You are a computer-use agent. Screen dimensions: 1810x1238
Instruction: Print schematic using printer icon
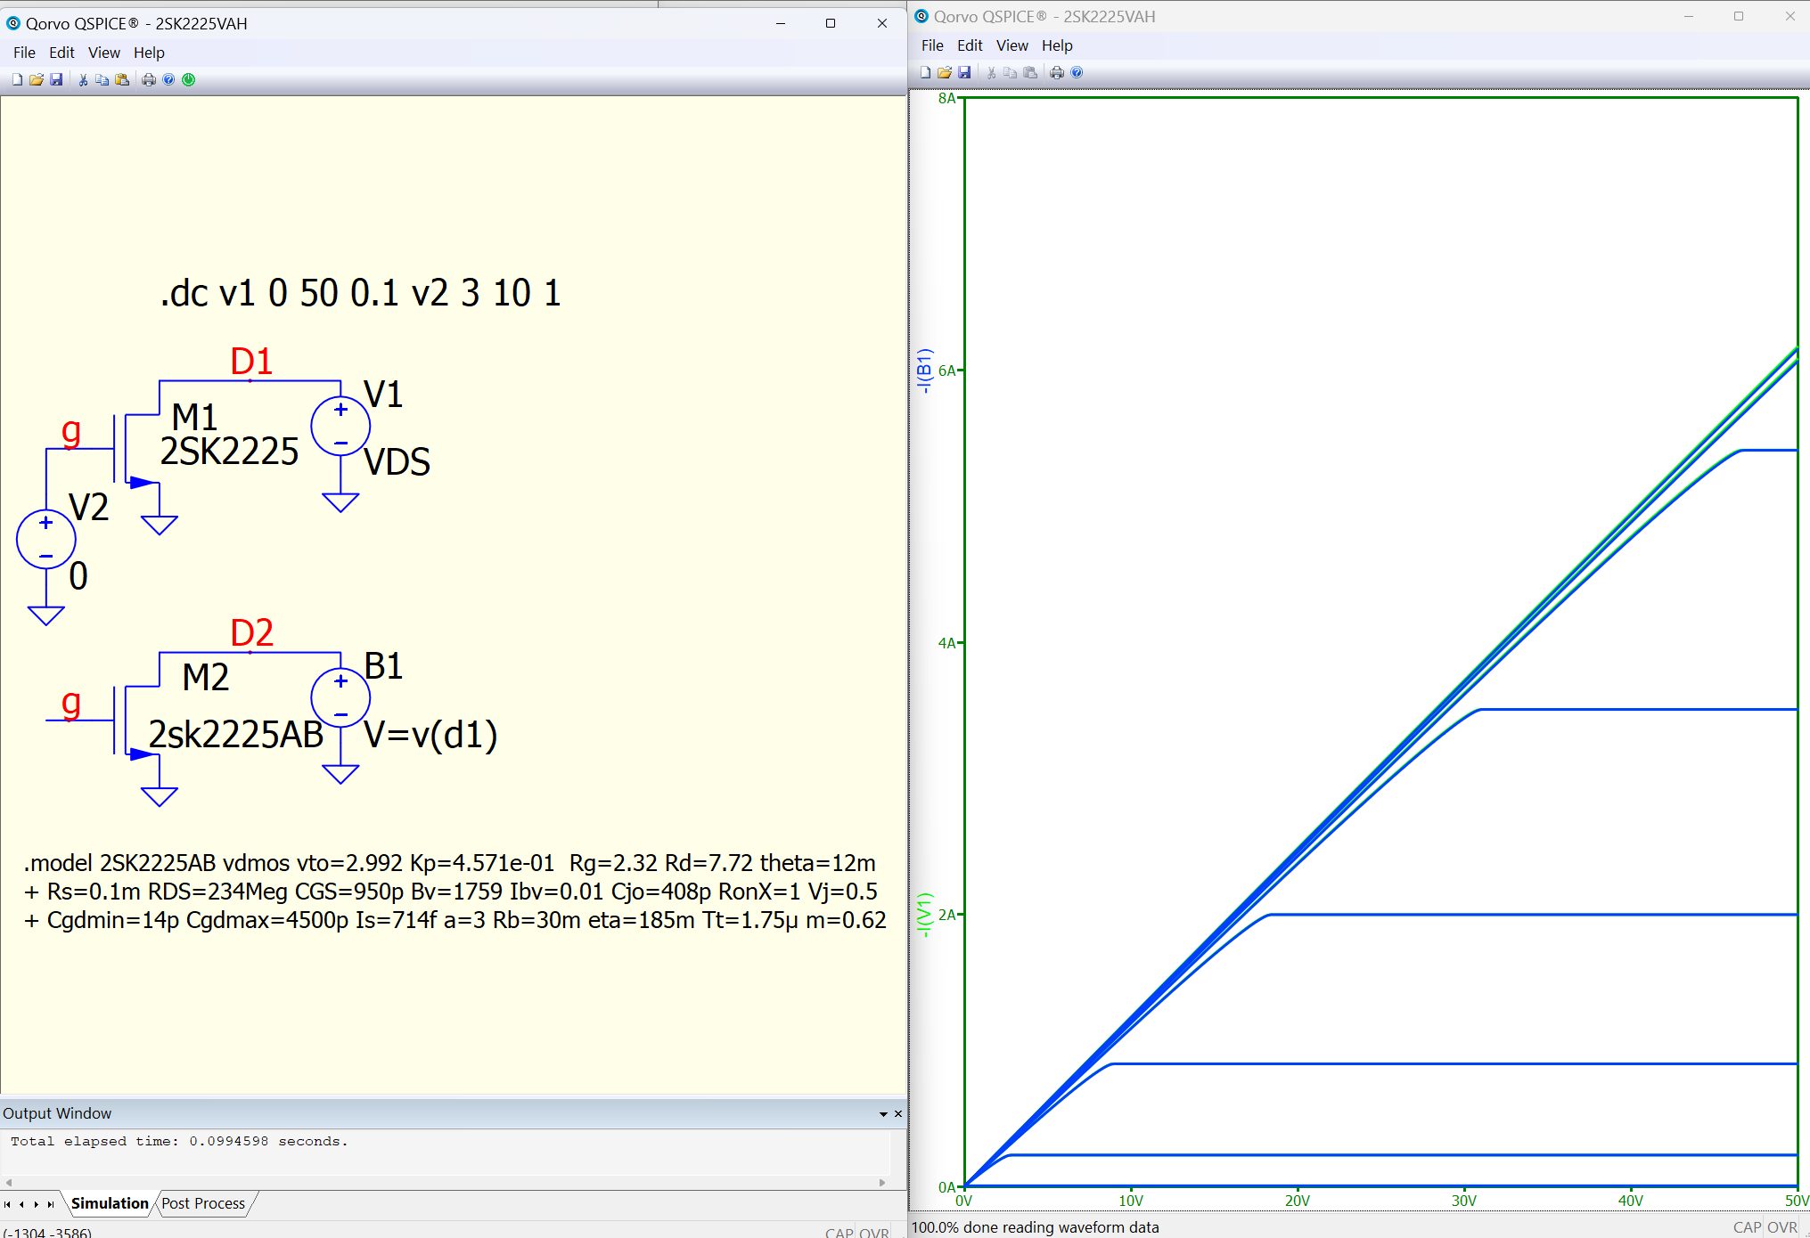coord(149,80)
